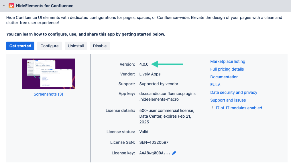Expand modules list with plus icon

(x=212, y=108)
